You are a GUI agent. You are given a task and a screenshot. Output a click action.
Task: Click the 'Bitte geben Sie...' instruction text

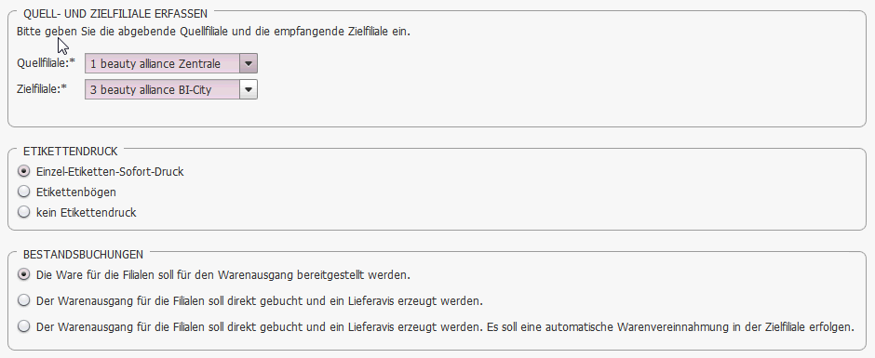213,32
